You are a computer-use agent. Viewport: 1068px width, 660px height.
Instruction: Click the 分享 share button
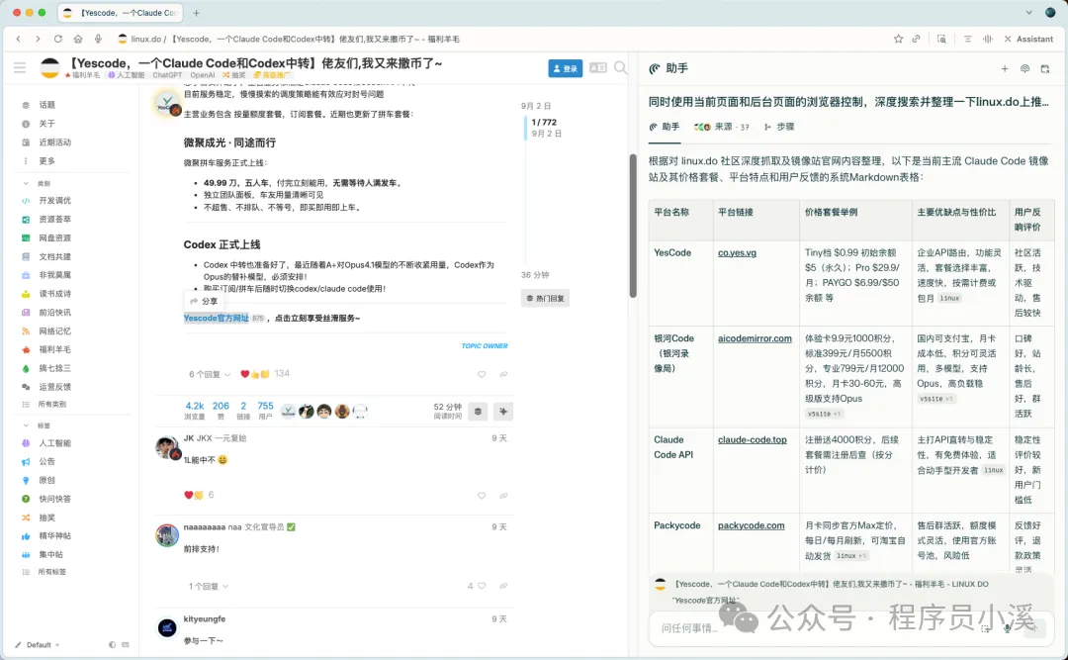204,301
